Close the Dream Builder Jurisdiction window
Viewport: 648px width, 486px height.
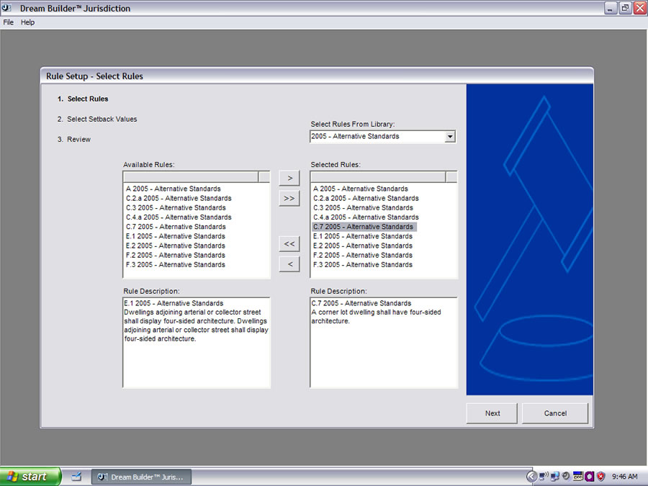click(x=640, y=8)
